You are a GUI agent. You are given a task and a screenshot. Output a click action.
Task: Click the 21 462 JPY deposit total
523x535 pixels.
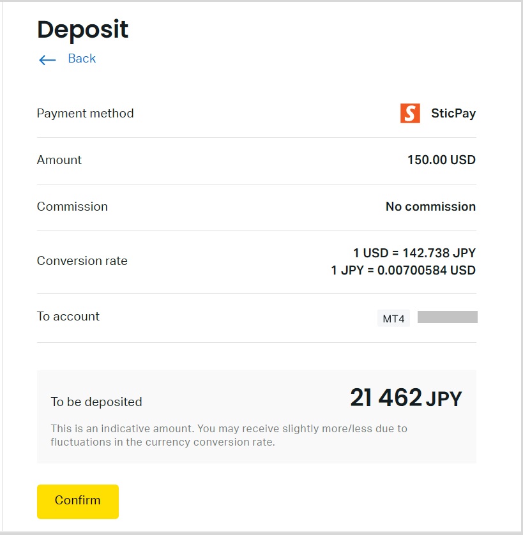[406, 398]
